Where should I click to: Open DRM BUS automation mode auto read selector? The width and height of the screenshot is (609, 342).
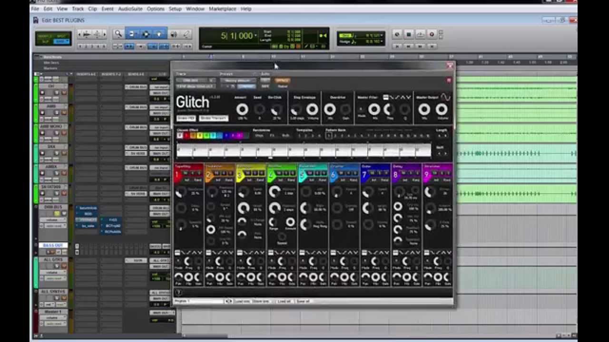pyautogui.click(x=55, y=226)
